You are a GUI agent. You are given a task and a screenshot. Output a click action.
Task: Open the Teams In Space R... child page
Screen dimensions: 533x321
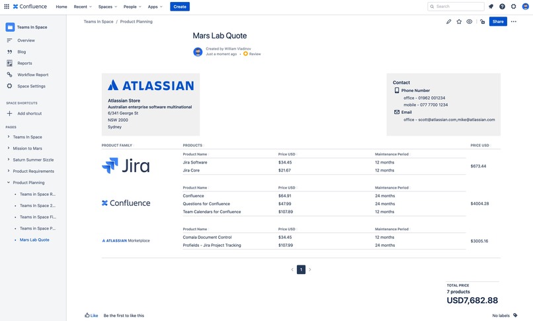tap(38, 194)
